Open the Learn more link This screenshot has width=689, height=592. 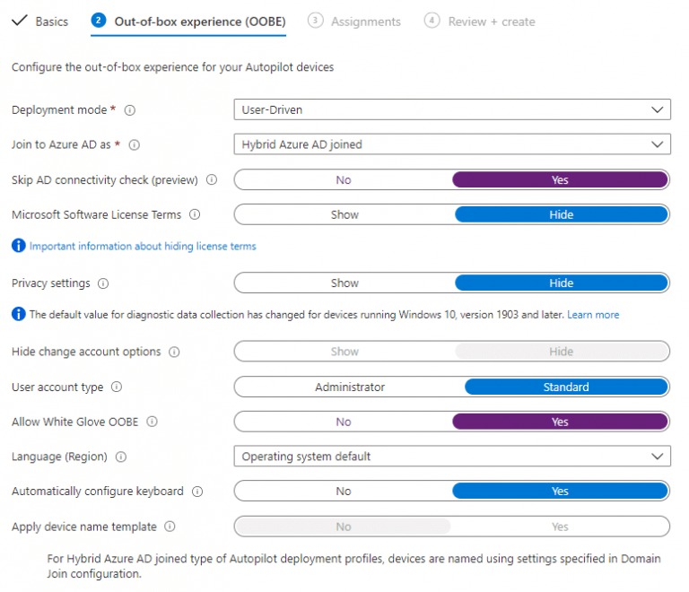(593, 315)
